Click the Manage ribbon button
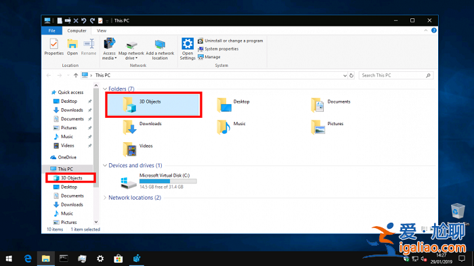This screenshot has width=474, height=266. tap(209, 57)
